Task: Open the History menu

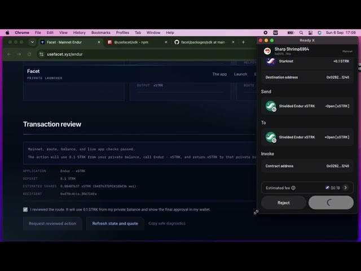Action: [80, 33]
